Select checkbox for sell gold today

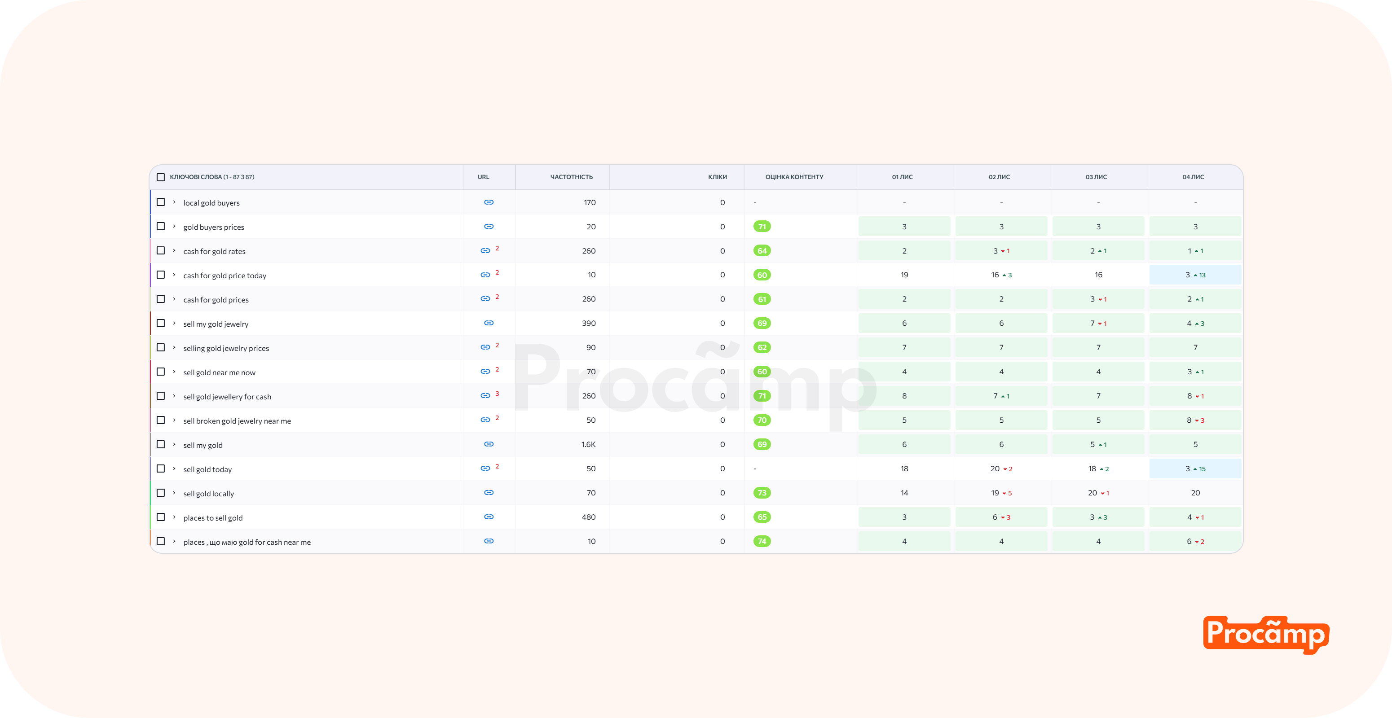click(160, 468)
